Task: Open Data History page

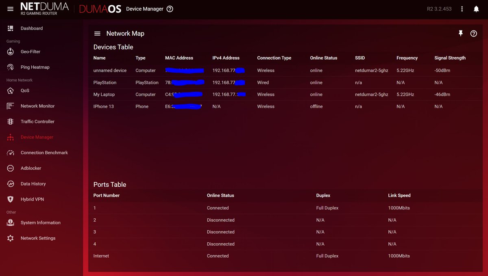Action: pyautogui.click(x=33, y=184)
